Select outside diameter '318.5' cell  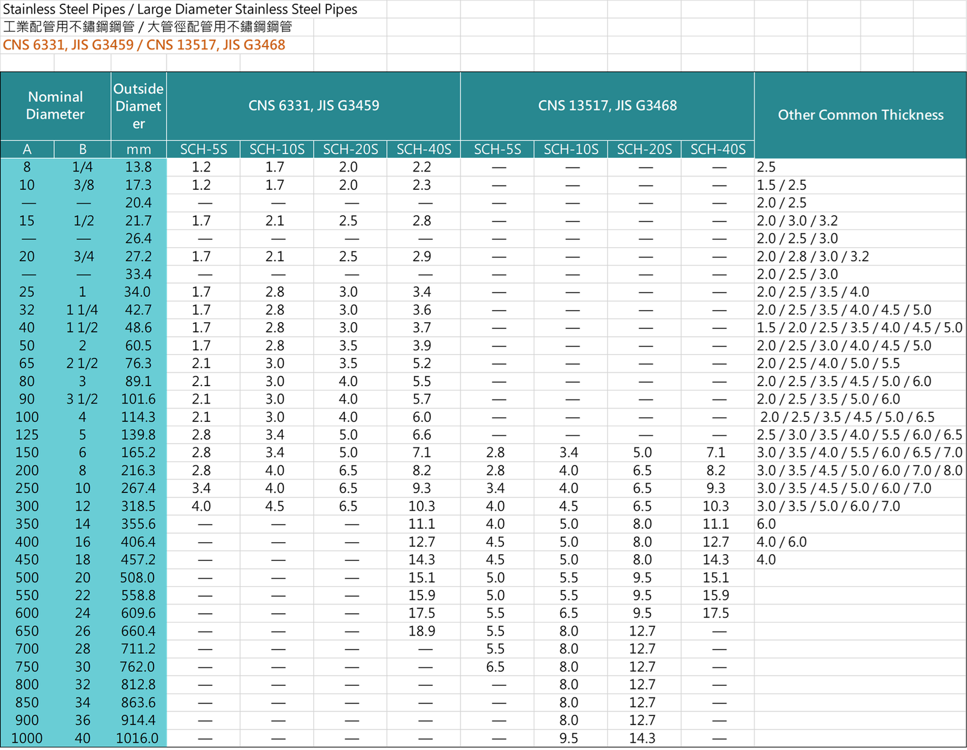click(x=138, y=506)
